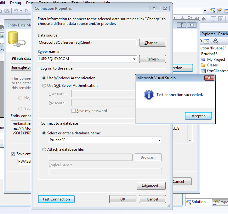This screenshot has height=214, width=228.
Task: Click the luis\sqlexpress connection combo in wizard
Action: click(x=21, y=67)
